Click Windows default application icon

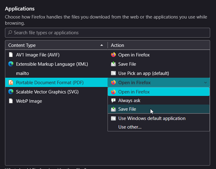click(114, 118)
